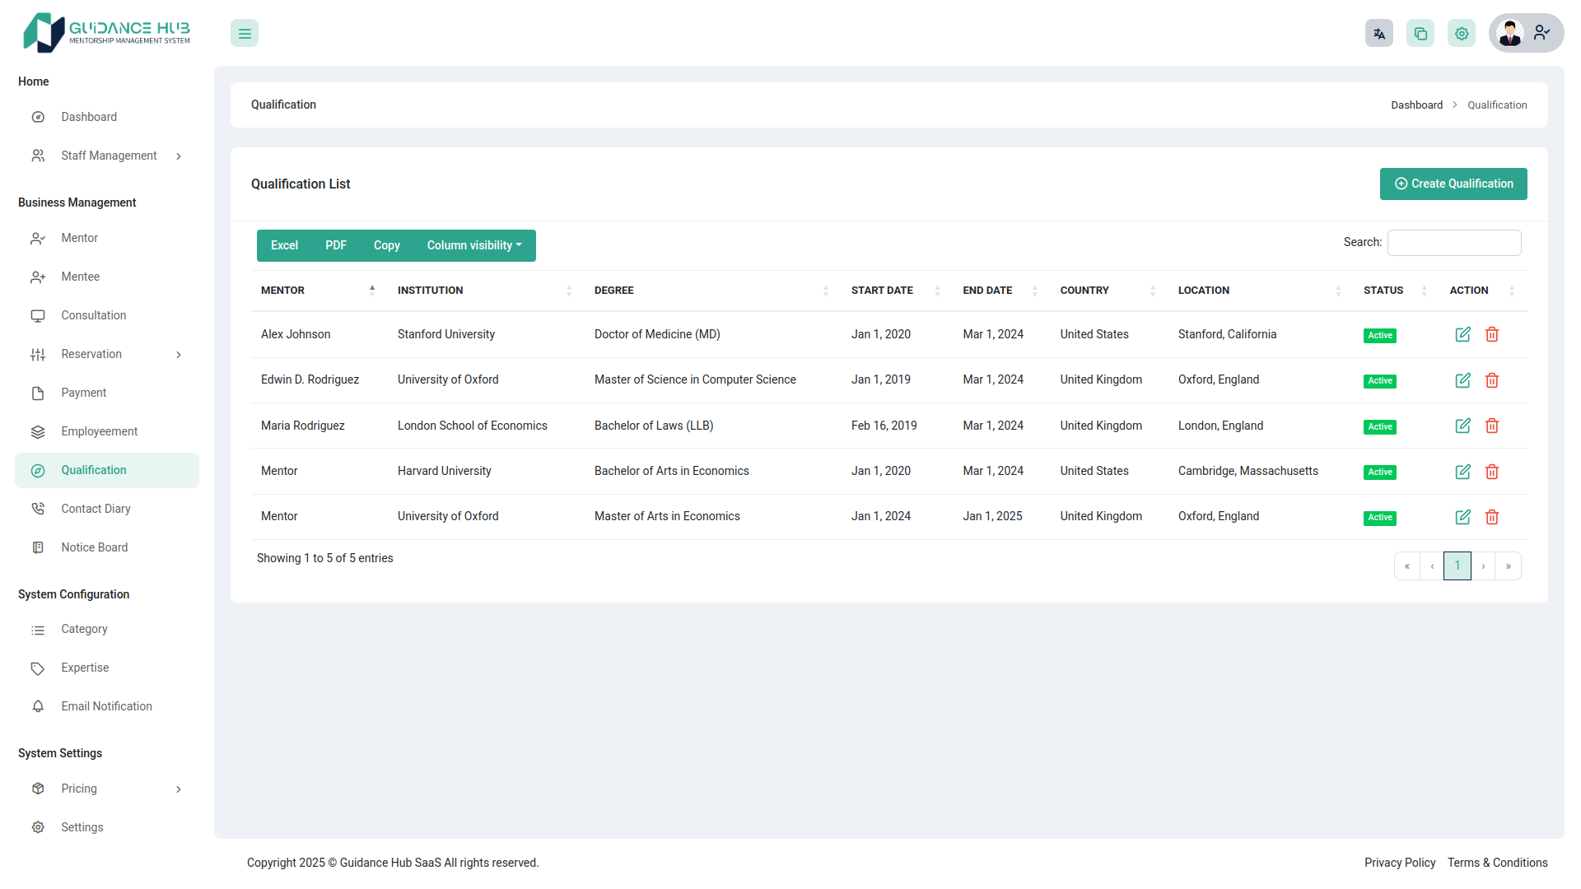Expand the Staff Management submenu
This screenshot has width=1581, height=889.
(x=108, y=156)
